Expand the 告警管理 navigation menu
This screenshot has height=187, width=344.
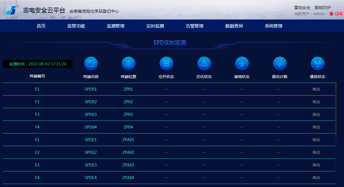coord(195,26)
